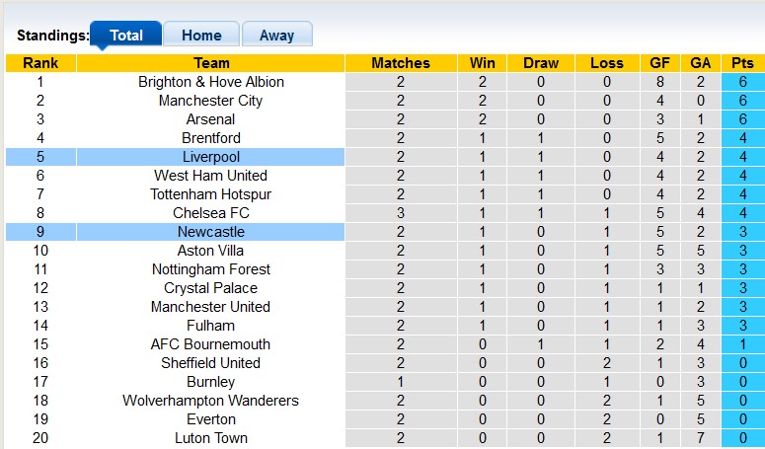Open the Manchester City team link

click(x=211, y=101)
